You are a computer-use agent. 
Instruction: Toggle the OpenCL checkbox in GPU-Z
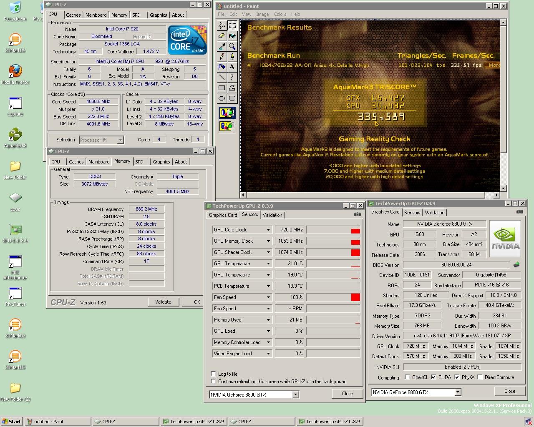[x=407, y=377]
